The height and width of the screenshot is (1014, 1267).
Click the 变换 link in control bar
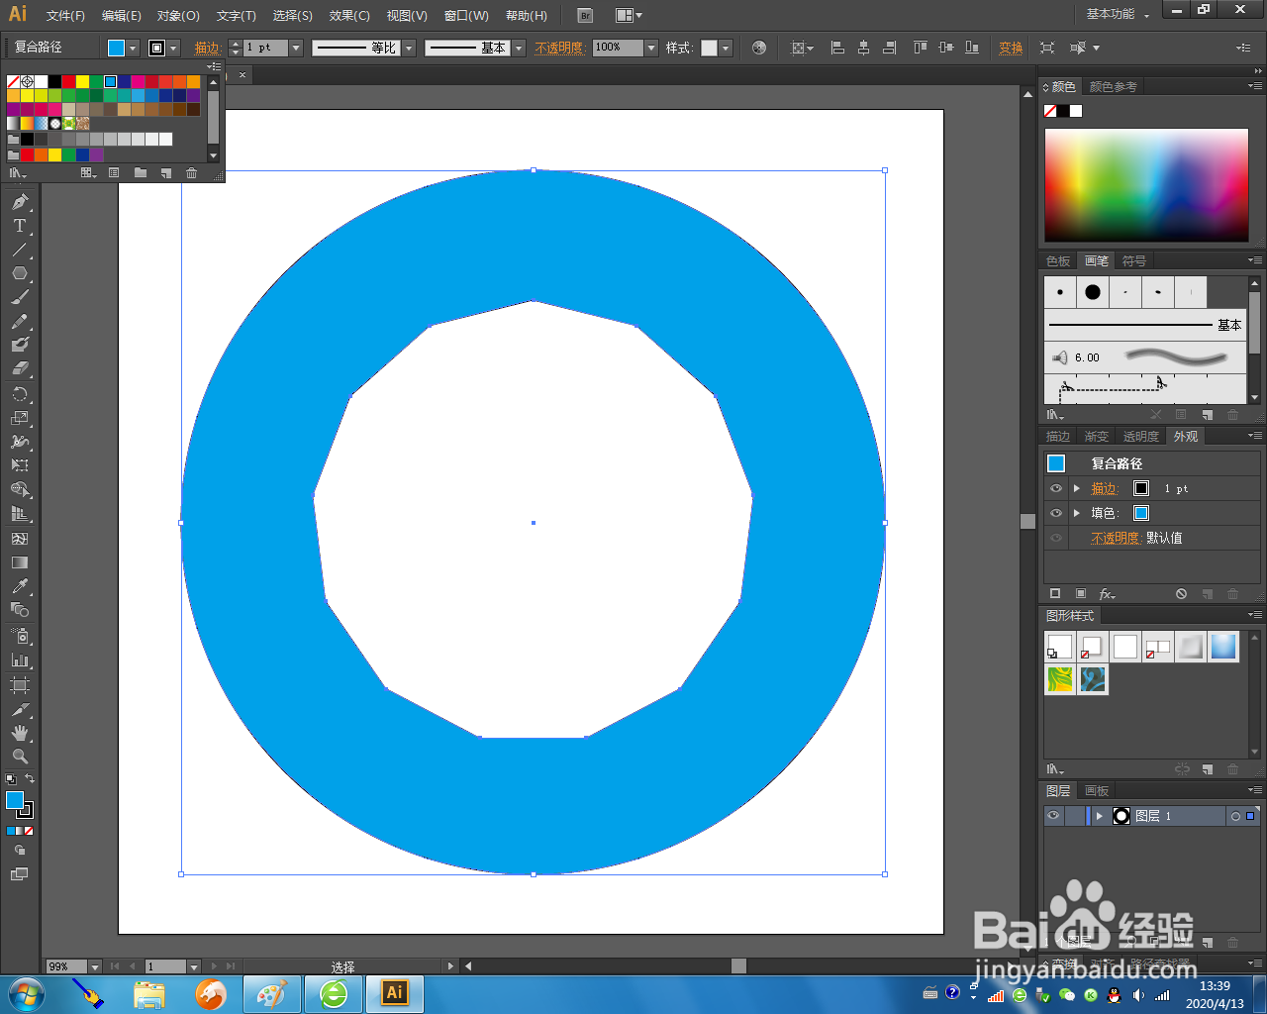(x=1011, y=48)
